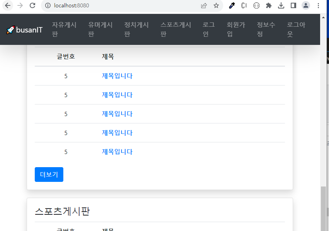Open the color picker eyedropper extension
Image resolution: width=329 pixels, height=231 pixels.
click(232, 5)
